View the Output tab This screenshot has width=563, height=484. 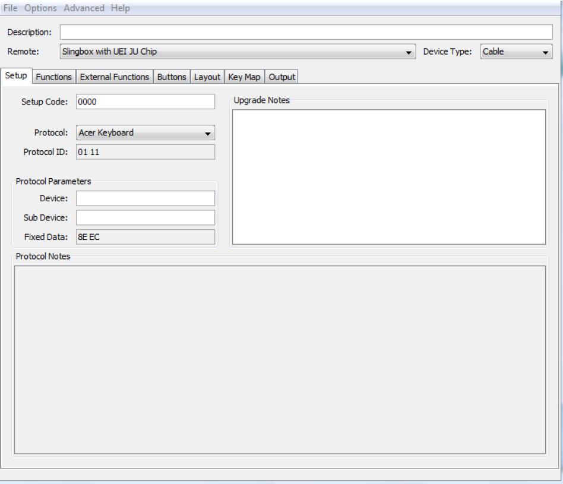coord(281,77)
